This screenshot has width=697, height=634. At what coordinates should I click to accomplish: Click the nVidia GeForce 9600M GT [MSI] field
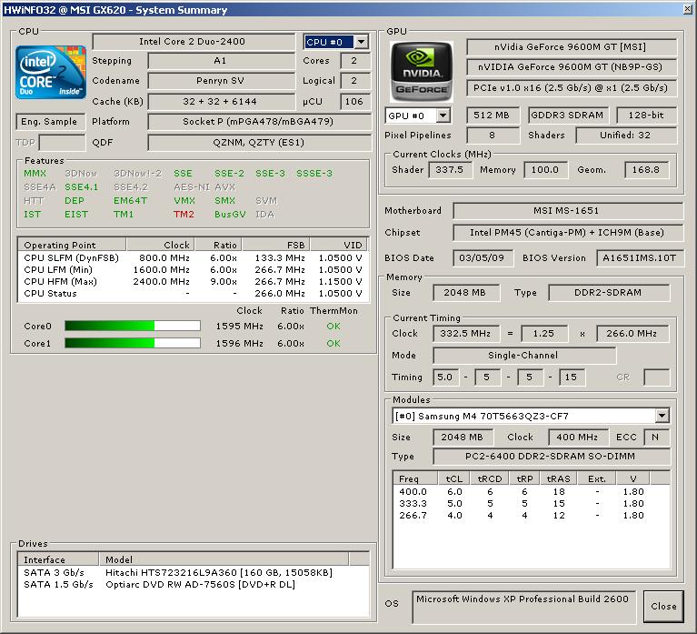572,47
